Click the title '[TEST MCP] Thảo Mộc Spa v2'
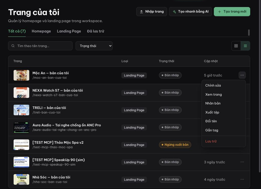The image size is (261, 189). click(58, 142)
